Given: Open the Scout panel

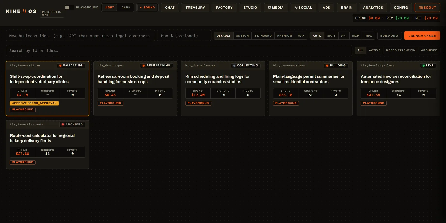Looking at the screenshot, I should click(427, 8).
